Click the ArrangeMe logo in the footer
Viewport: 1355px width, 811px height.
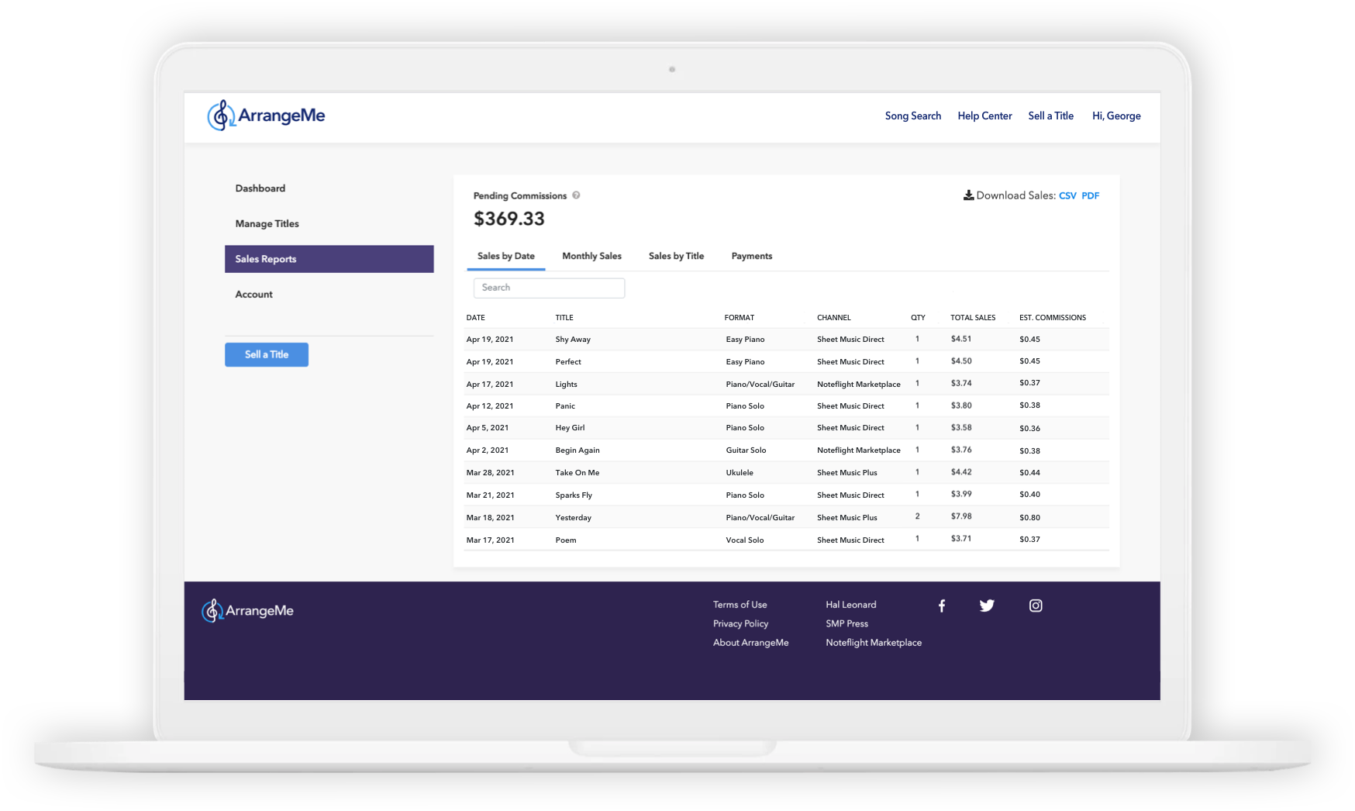coord(247,610)
